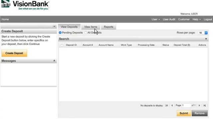Open Customer menu item
The image size is (213, 119).
tap(184, 20)
